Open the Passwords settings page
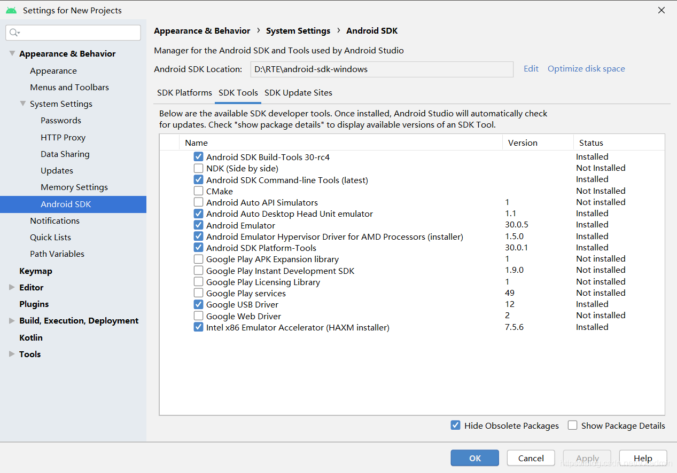Viewport: 677px width, 473px height. 61,120
